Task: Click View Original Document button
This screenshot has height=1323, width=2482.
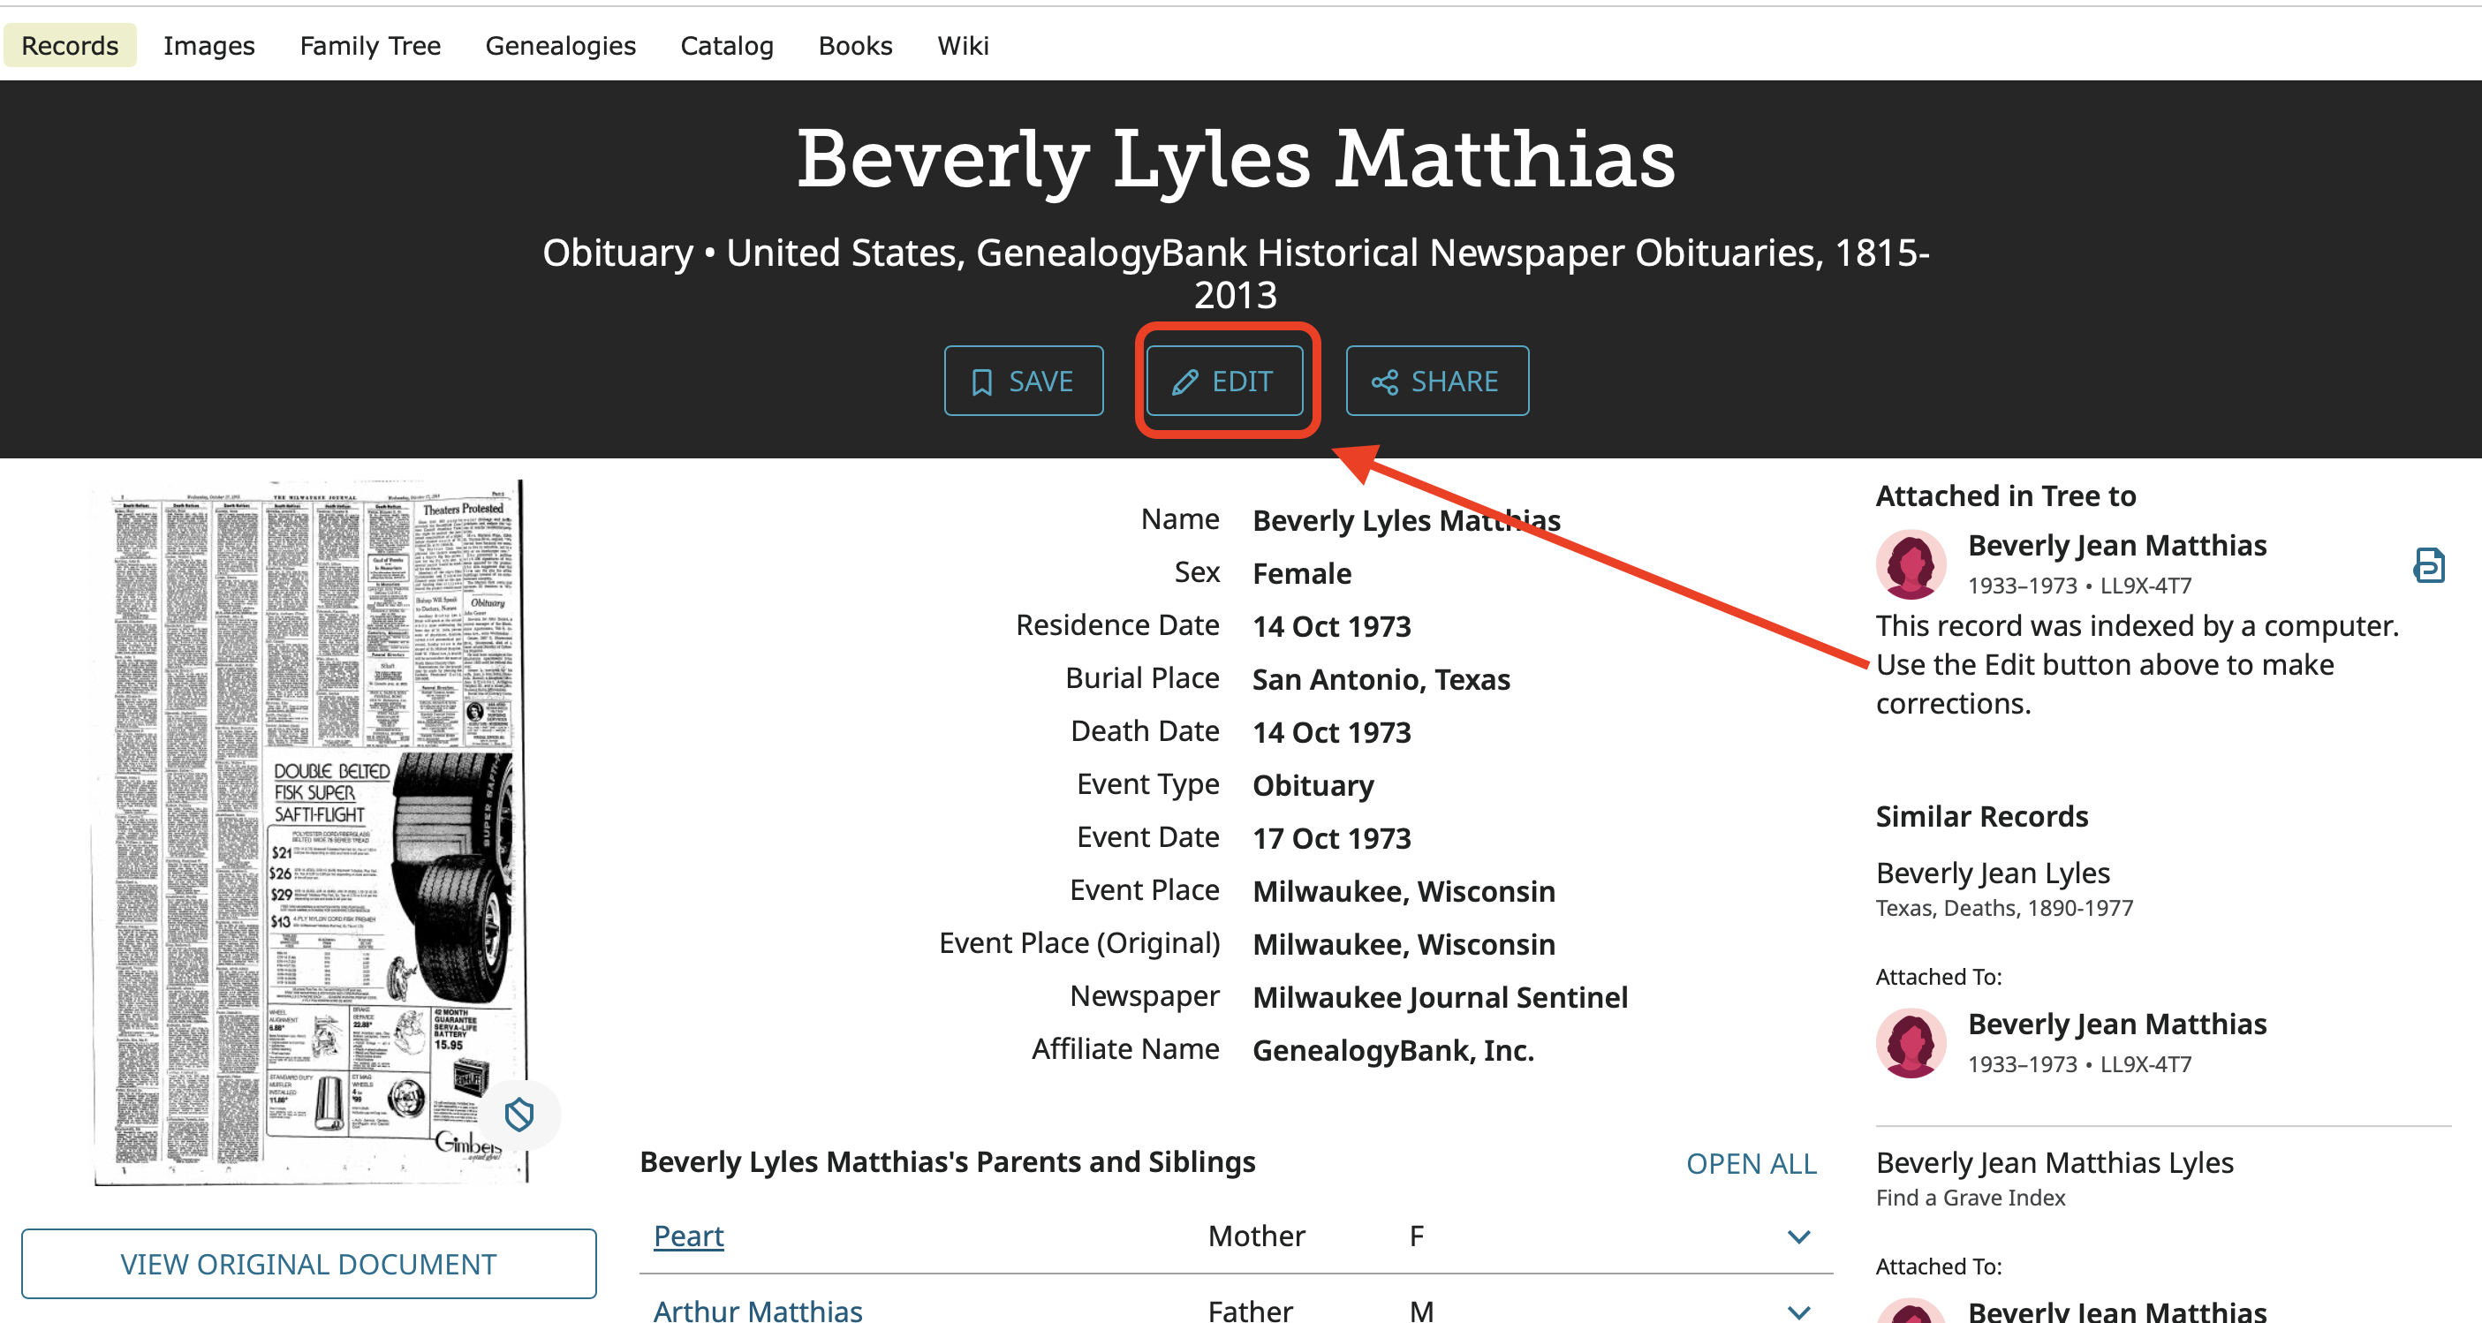Action: [308, 1264]
